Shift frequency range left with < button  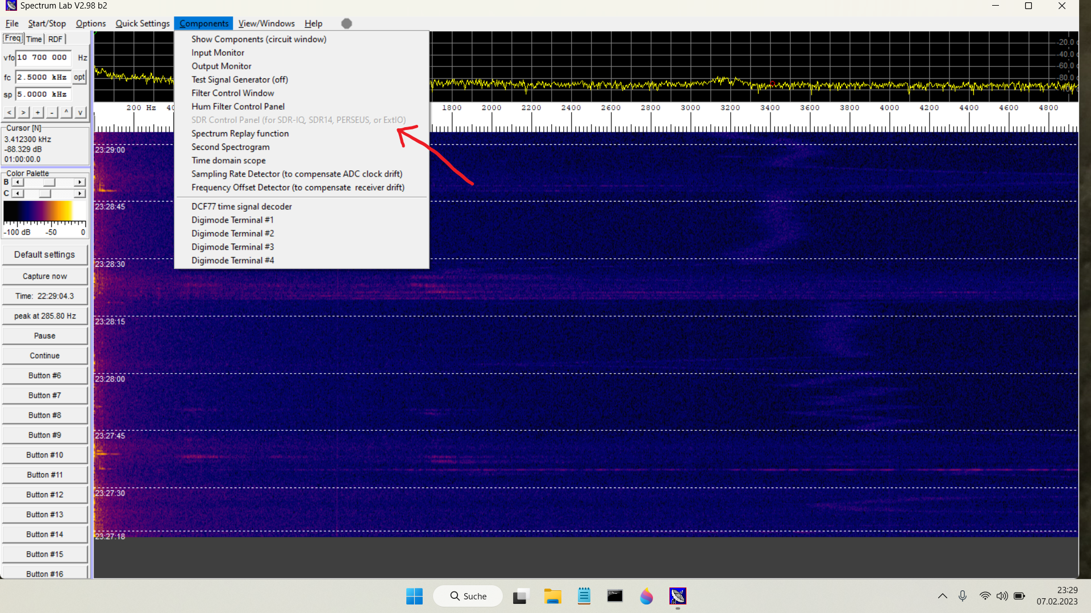pyautogui.click(x=9, y=112)
